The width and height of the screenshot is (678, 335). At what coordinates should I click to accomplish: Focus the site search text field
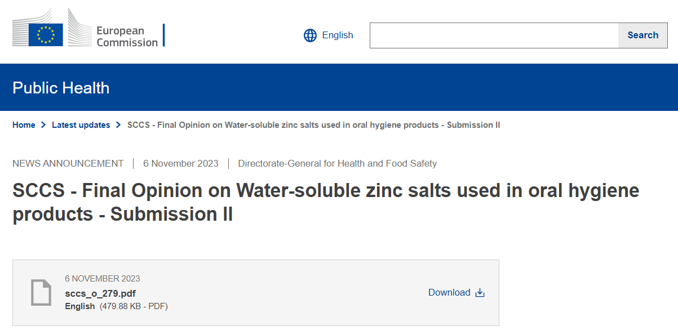point(494,35)
